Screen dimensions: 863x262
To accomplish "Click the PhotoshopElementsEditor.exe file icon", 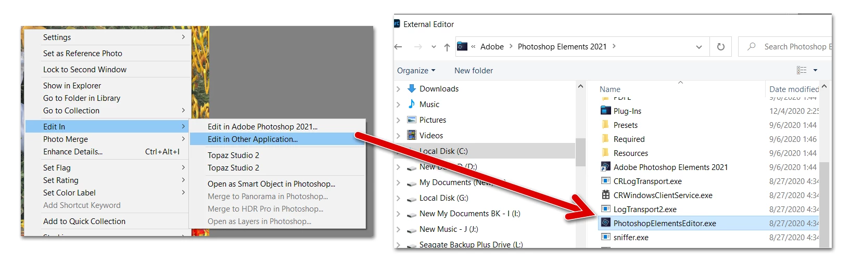I will click(x=605, y=223).
